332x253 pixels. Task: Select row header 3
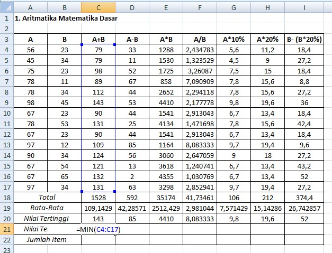[7, 39]
